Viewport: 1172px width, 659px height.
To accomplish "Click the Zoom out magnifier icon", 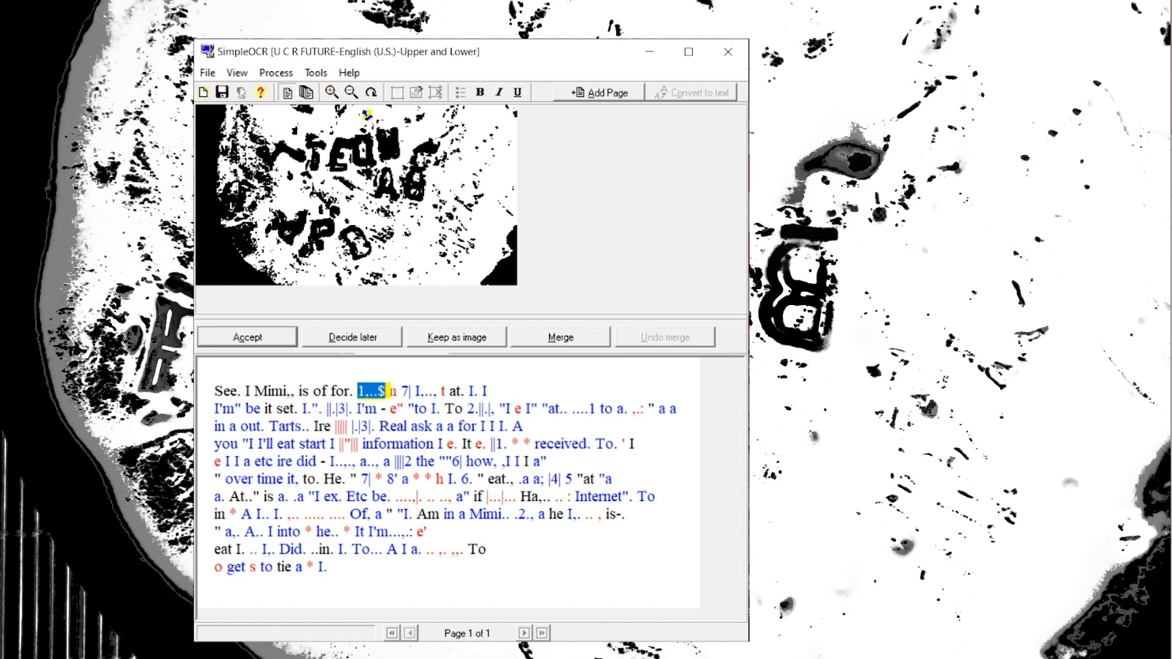I will click(x=351, y=92).
